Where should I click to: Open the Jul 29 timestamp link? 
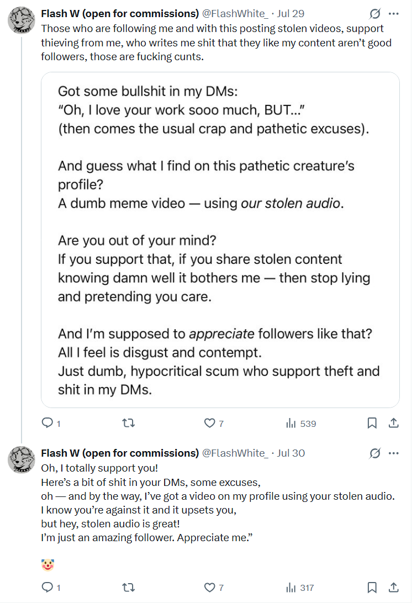point(291,13)
